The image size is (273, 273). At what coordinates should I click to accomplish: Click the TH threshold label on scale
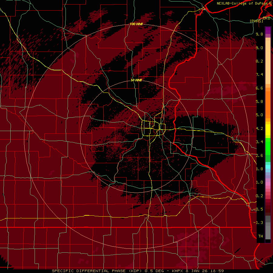coord(261,236)
